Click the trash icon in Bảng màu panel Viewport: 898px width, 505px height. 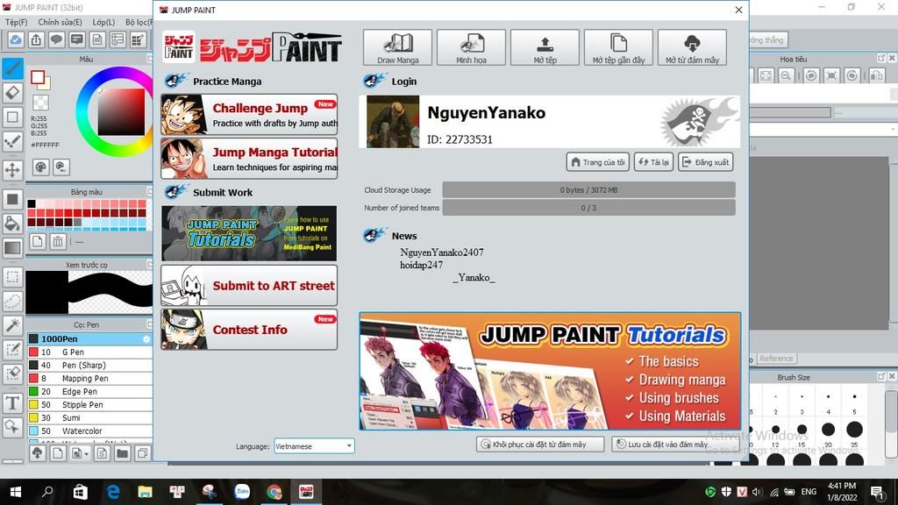[58, 242]
